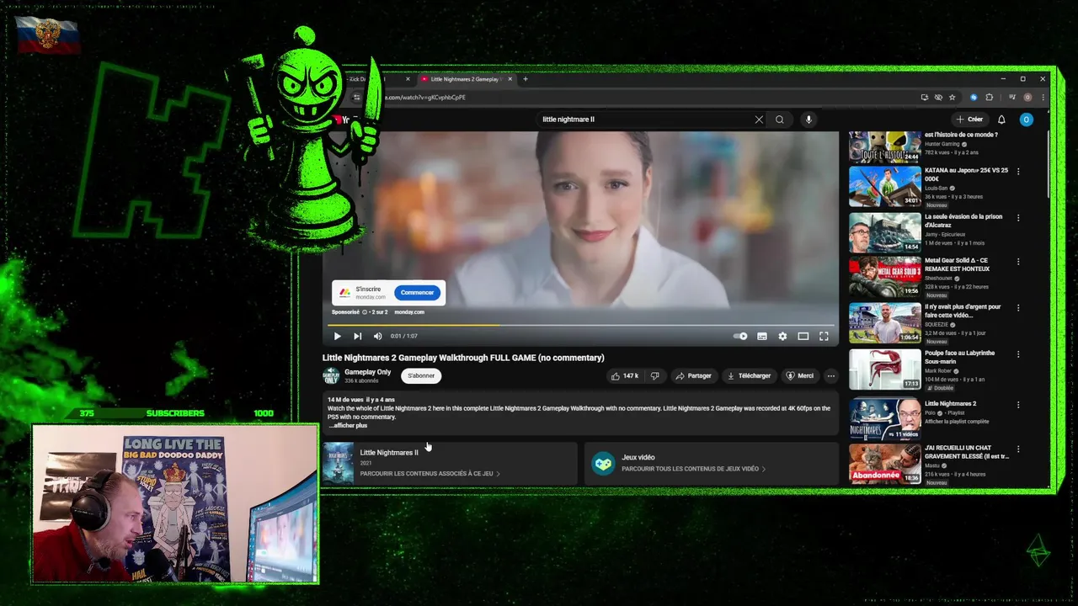1078x606 pixels.
Task: Open the browser three-dot menu
Action: 1043,98
